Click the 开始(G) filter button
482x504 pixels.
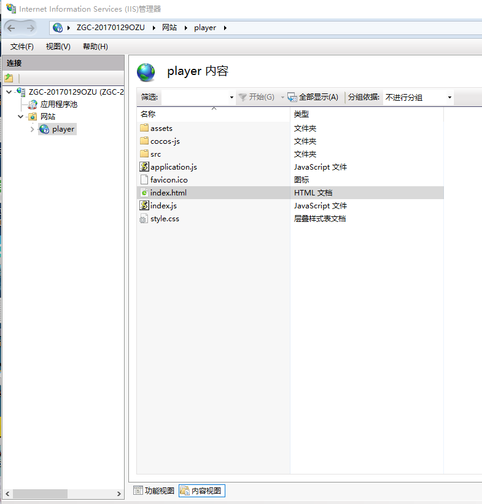tap(257, 97)
